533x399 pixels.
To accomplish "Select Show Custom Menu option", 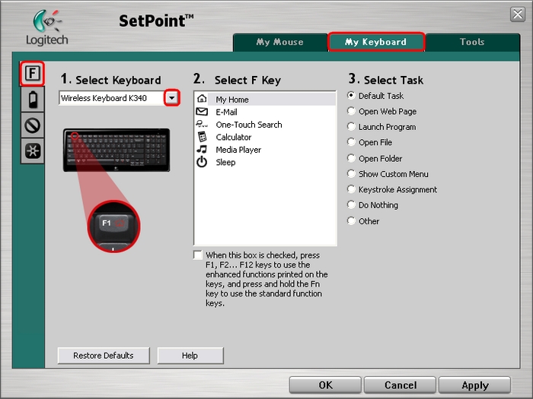I will coord(351,174).
